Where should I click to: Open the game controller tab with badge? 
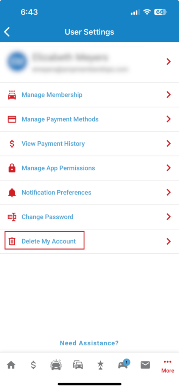(123, 364)
